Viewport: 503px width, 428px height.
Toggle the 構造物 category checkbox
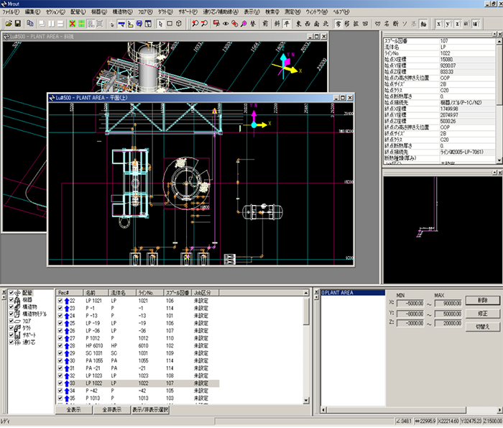[11, 306]
